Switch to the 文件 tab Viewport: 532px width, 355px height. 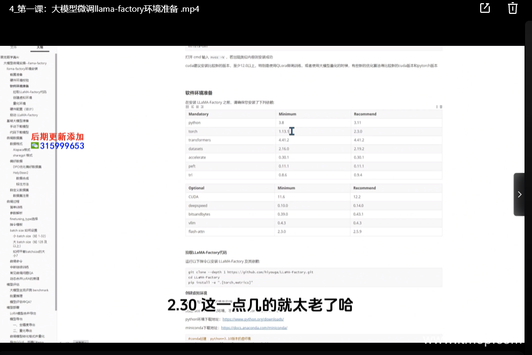pyautogui.click(x=13, y=47)
